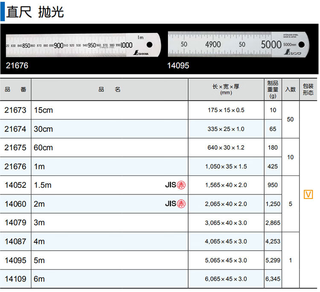Click the Shinwa logo on the 1m ruler
Screen dimensions: 320x292
[141, 53]
